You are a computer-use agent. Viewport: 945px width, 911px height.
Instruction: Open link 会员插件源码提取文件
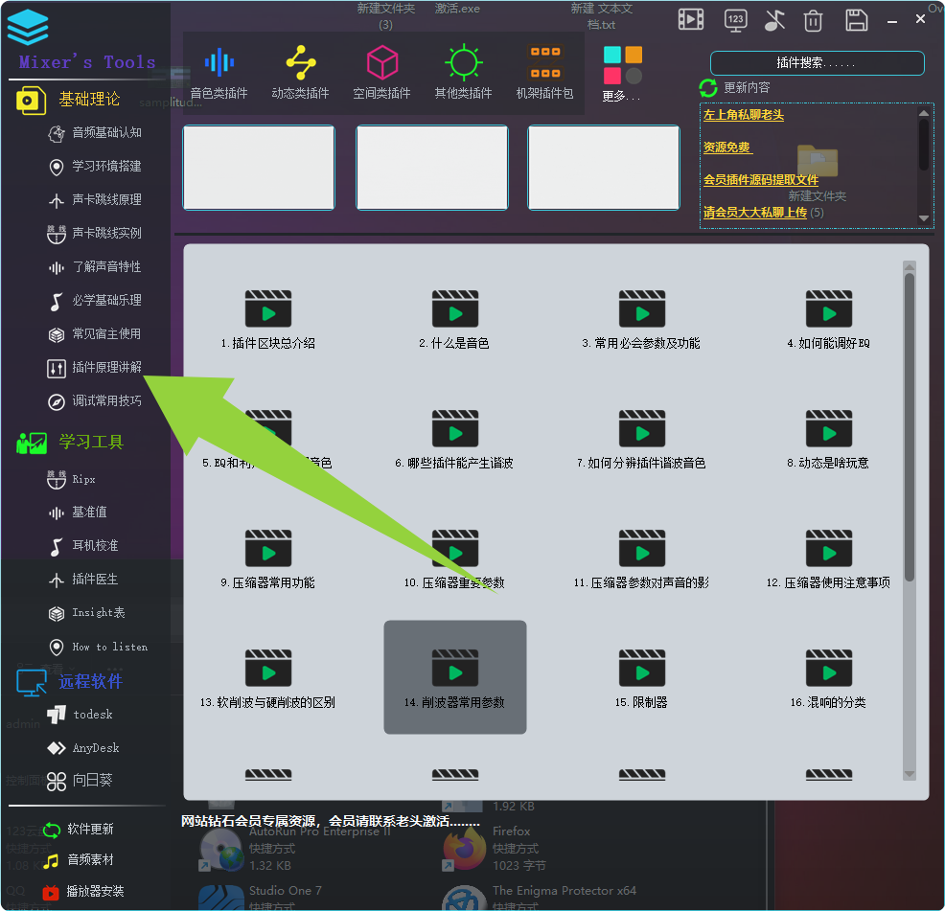761,180
